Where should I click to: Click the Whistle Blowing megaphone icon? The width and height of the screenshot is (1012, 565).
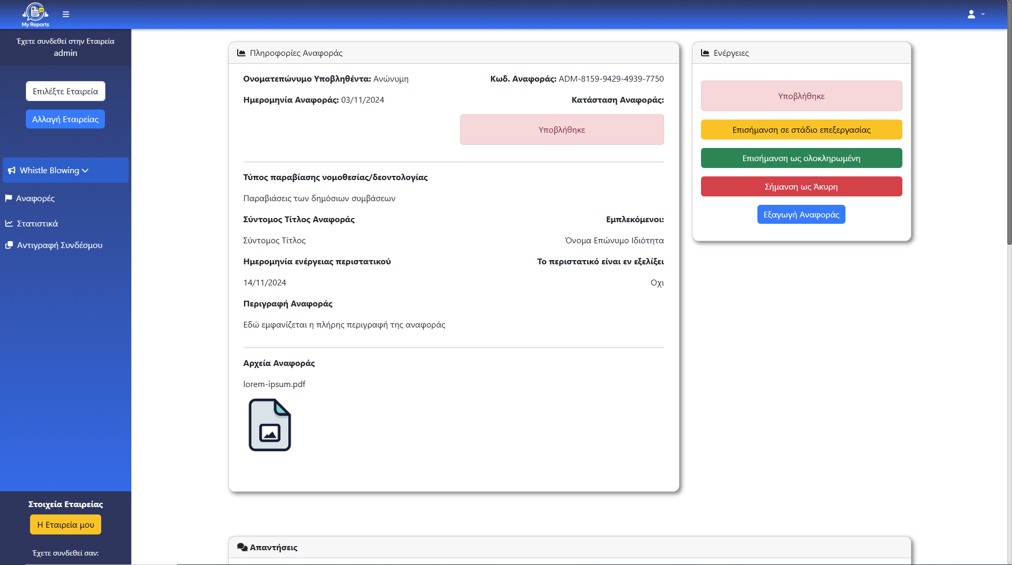(12, 171)
